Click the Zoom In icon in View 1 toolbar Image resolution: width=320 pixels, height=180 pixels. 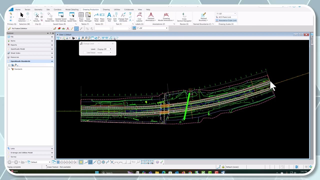pyautogui.click(x=83, y=38)
